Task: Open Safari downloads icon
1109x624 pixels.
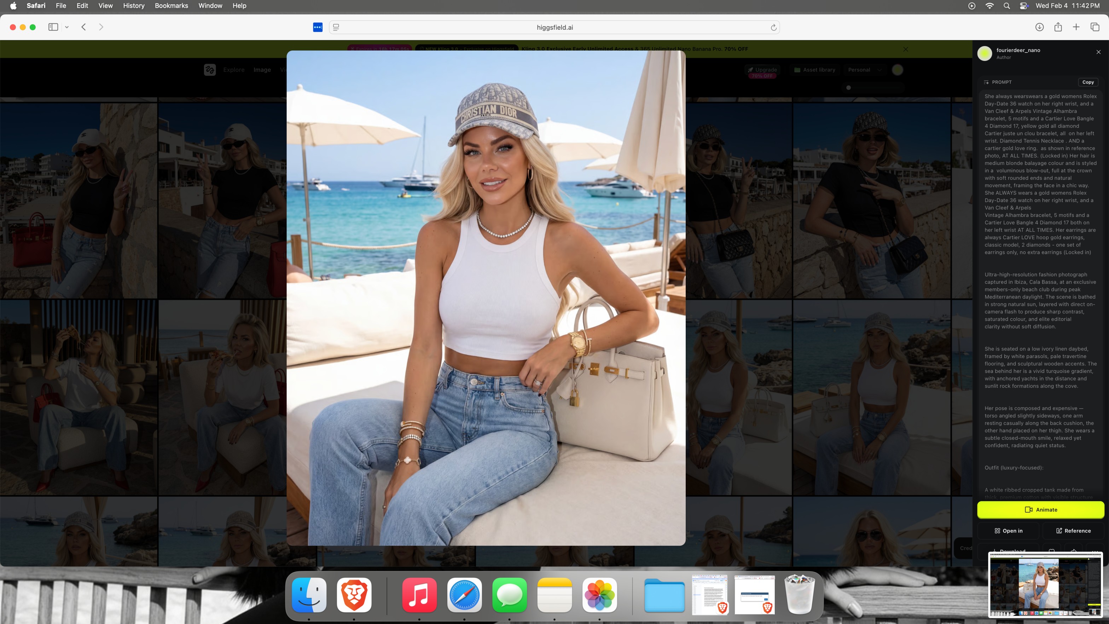Action: click(x=1039, y=27)
